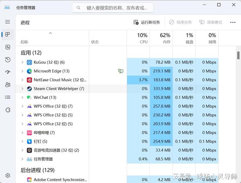This screenshot has height=183, width=241.
Task: Click the WPS Office (7) app icon
Action: click(29, 106)
